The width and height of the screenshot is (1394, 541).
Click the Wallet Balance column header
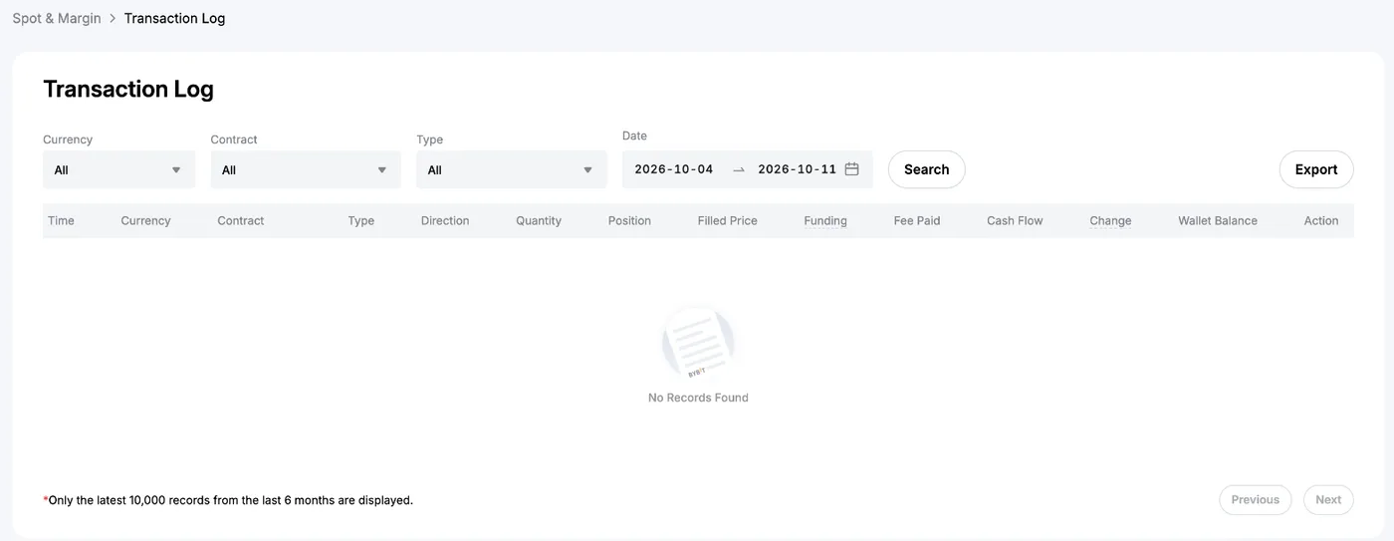pos(1218,221)
